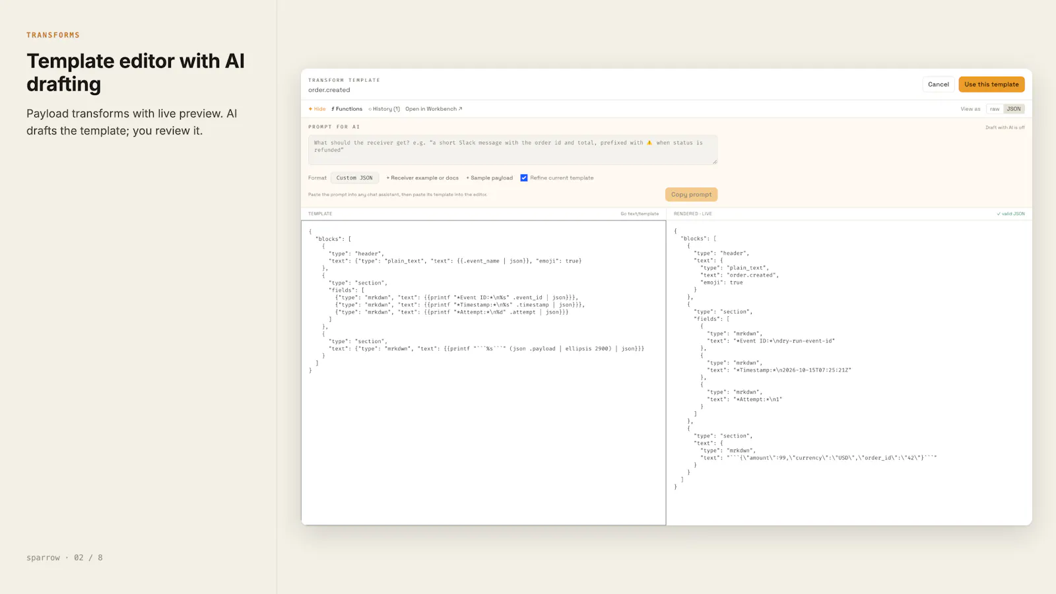Click the rendered Attempt text line

pos(744,399)
